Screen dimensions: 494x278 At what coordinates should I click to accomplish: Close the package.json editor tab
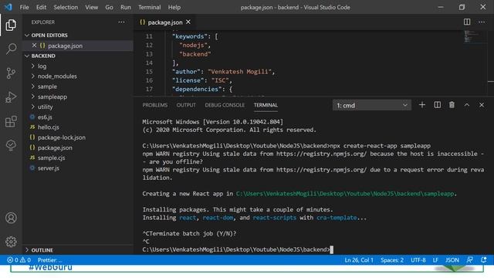(x=188, y=22)
